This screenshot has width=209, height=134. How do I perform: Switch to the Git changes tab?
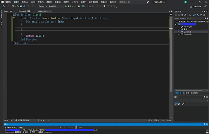tap(186, 93)
